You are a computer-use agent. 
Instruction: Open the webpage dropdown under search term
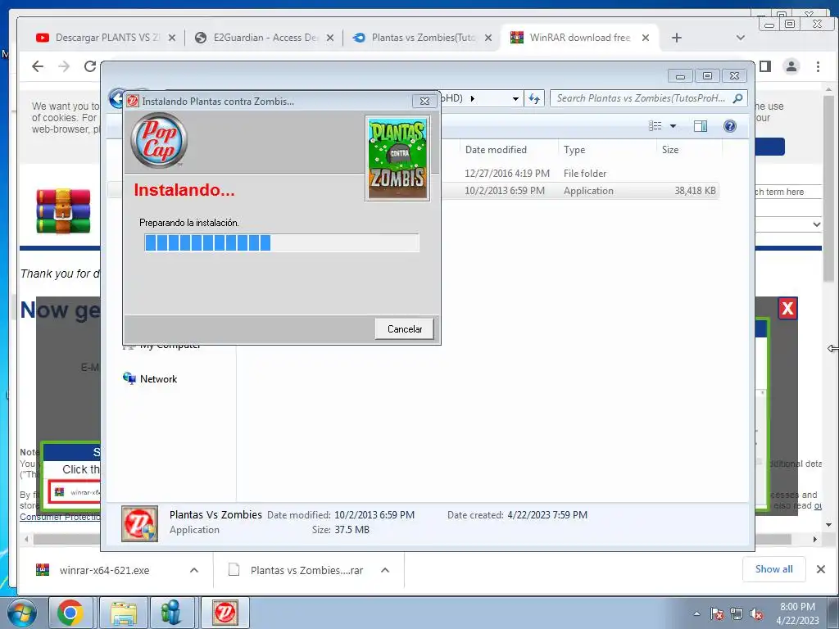(787, 224)
